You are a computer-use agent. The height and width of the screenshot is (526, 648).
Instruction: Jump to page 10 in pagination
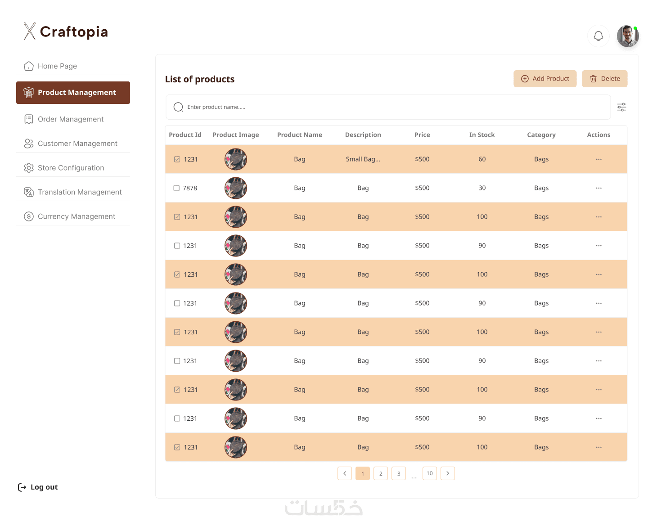click(x=430, y=473)
